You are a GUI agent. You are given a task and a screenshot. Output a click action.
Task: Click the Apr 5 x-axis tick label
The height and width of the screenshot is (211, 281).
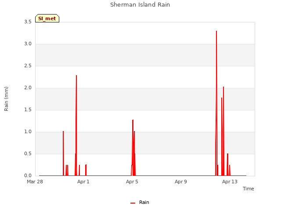click(132, 182)
